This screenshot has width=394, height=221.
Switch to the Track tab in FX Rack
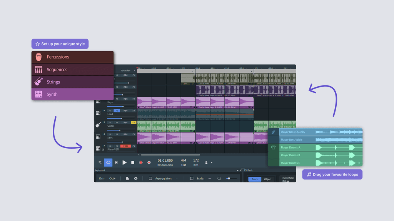[x=255, y=179]
